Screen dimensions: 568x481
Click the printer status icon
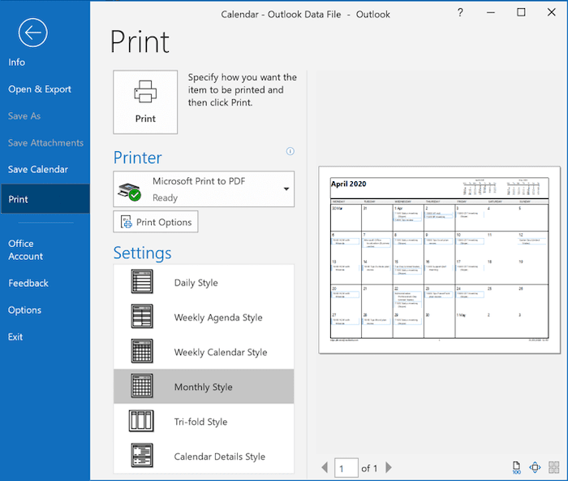pos(129,192)
